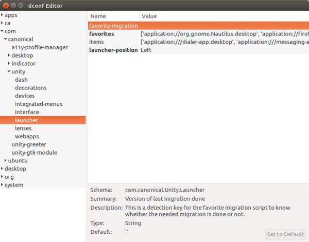Select the lenses folder

click(x=23, y=128)
